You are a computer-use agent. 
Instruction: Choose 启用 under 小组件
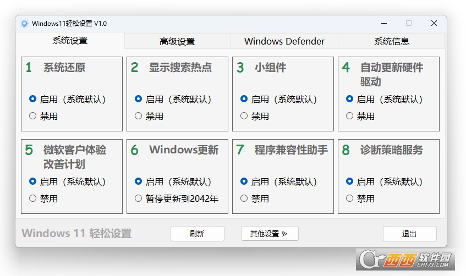[278, 99]
